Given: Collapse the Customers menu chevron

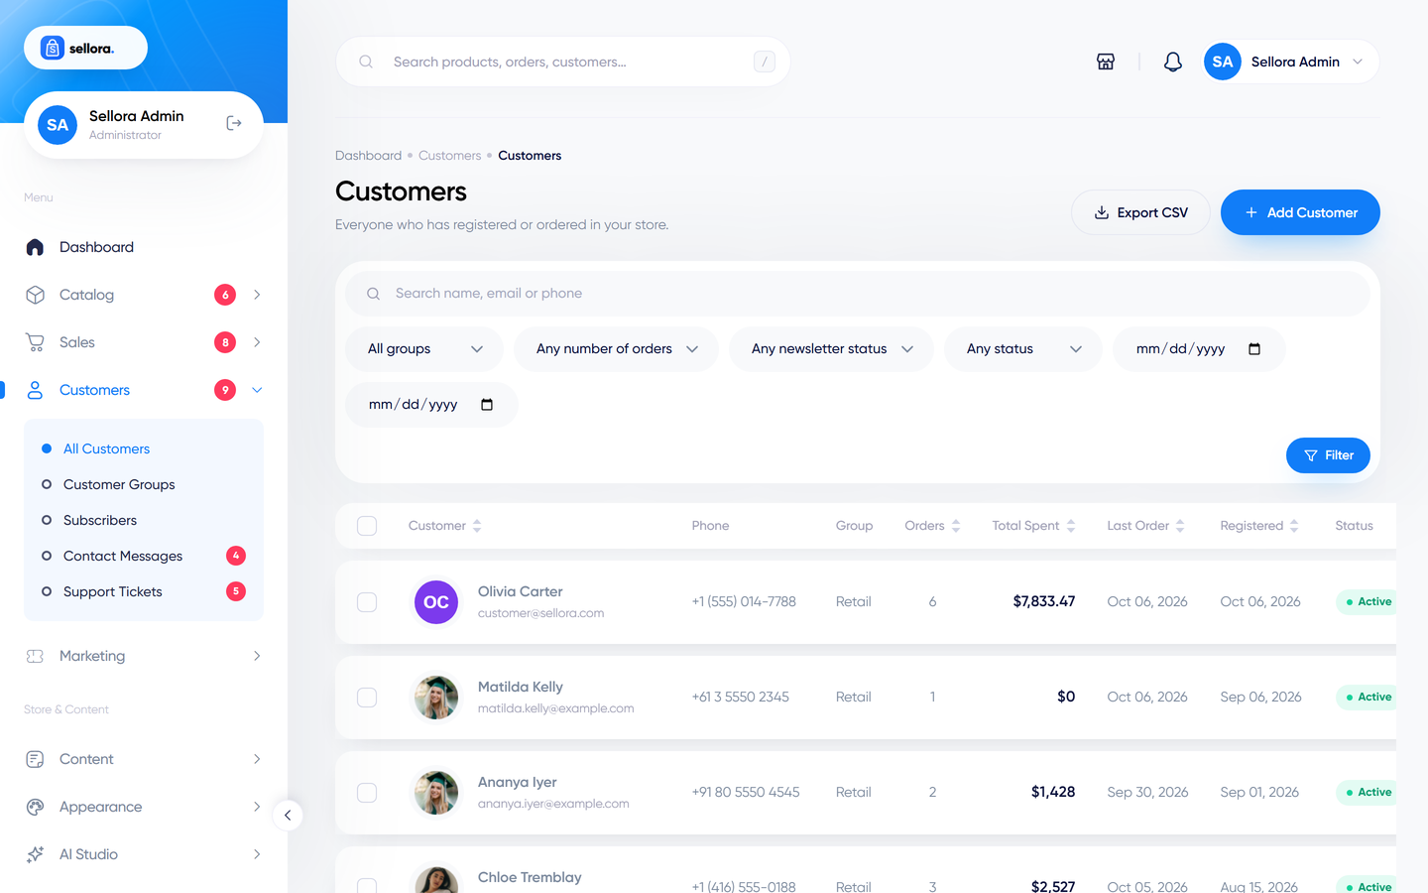Looking at the screenshot, I should pos(257,390).
